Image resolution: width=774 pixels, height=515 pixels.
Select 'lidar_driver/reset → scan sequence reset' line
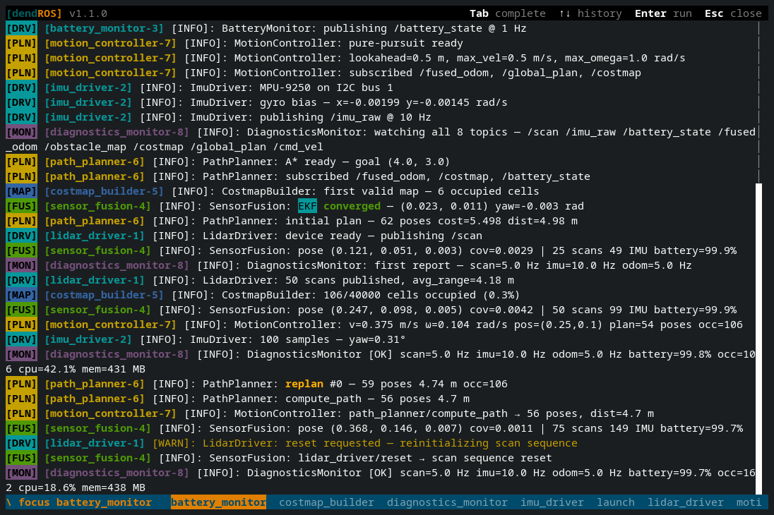(x=279, y=457)
